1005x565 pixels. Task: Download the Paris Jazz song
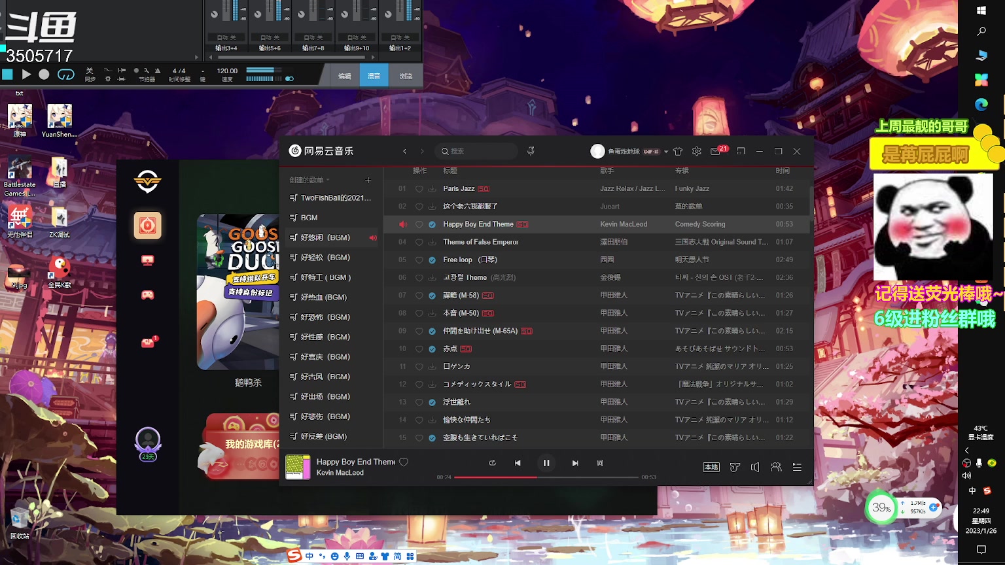(x=432, y=189)
